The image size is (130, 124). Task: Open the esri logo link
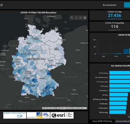point(62,115)
